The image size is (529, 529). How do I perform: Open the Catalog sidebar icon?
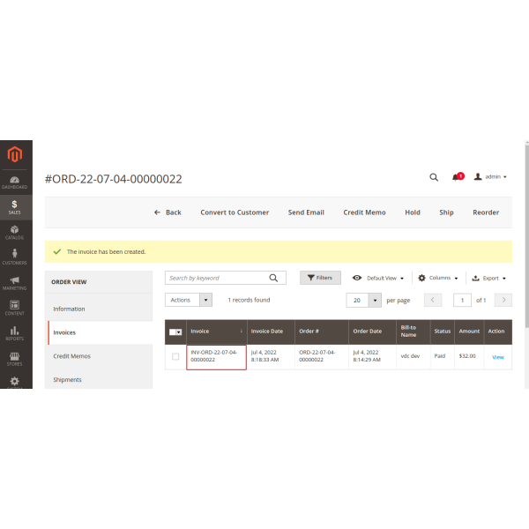click(14, 232)
